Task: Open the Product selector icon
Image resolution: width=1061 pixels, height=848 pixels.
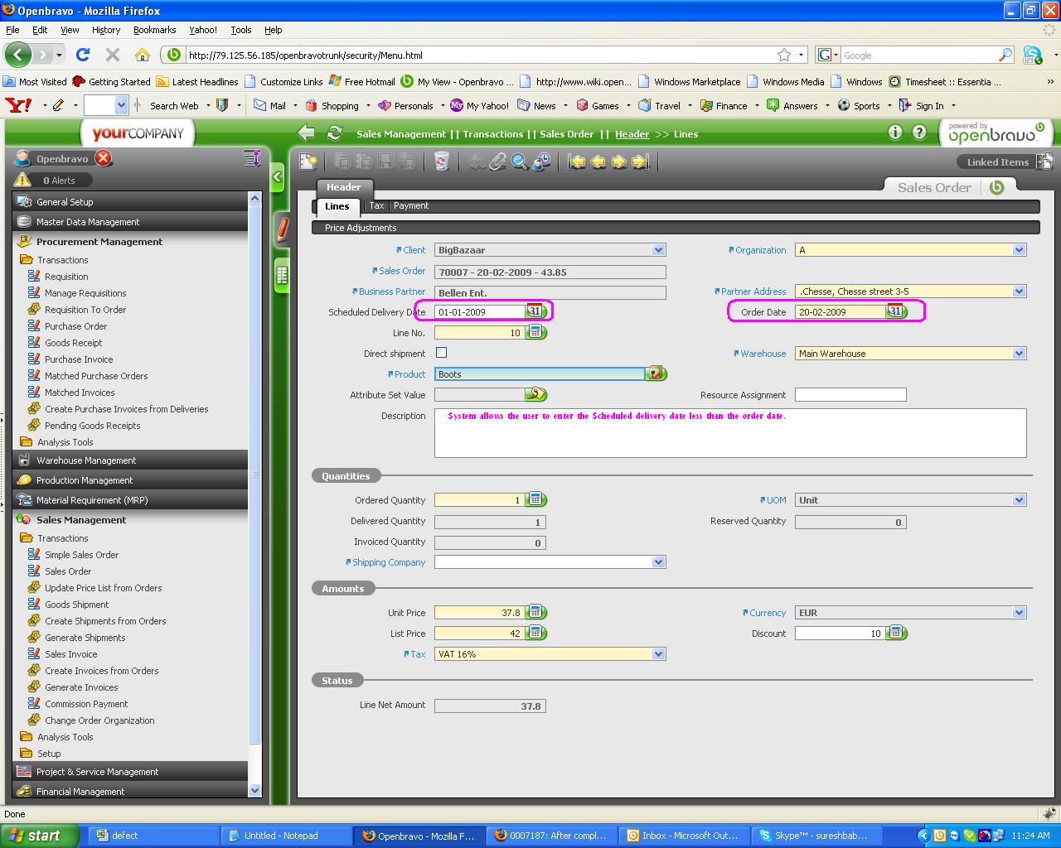Action: pos(656,374)
